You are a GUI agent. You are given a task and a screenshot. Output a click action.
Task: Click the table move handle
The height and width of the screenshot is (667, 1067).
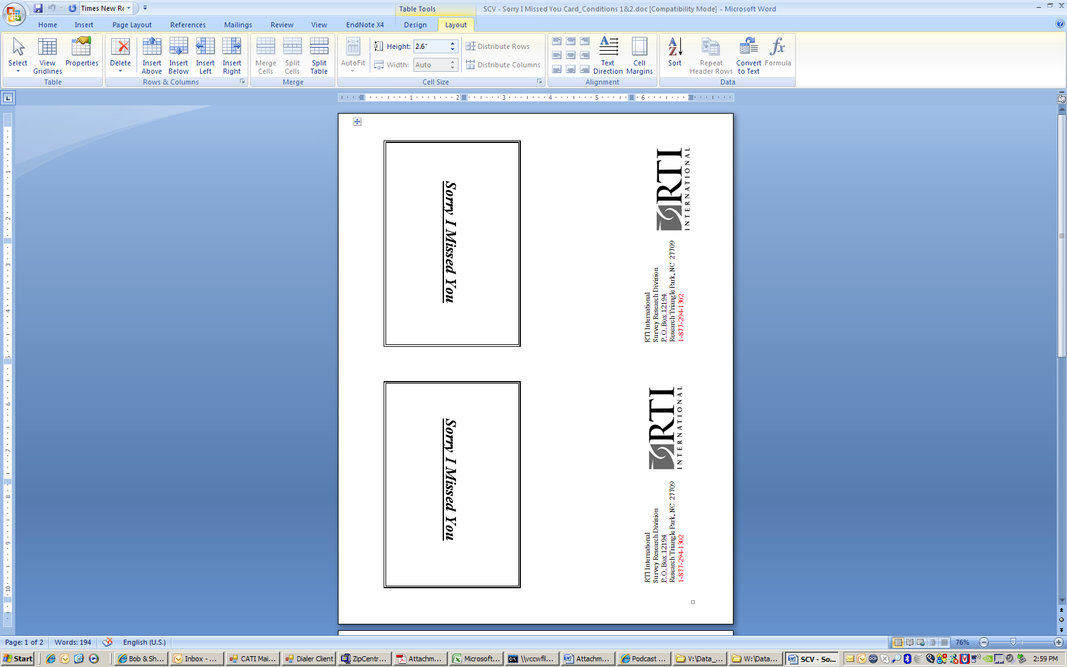coord(358,122)
